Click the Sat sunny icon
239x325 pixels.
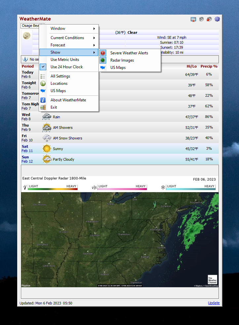47,149
